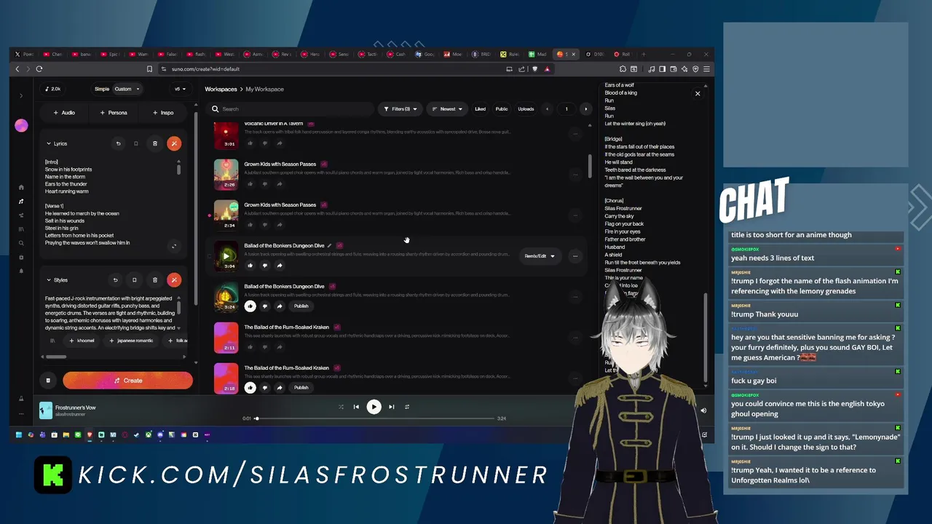Open the v5 model version dropdown

point(180,89)
